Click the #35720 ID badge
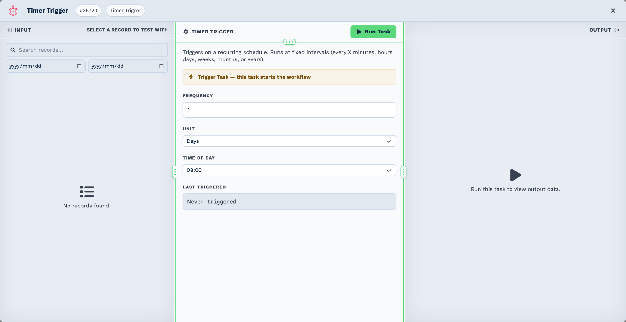 click(x=89, y=11)
